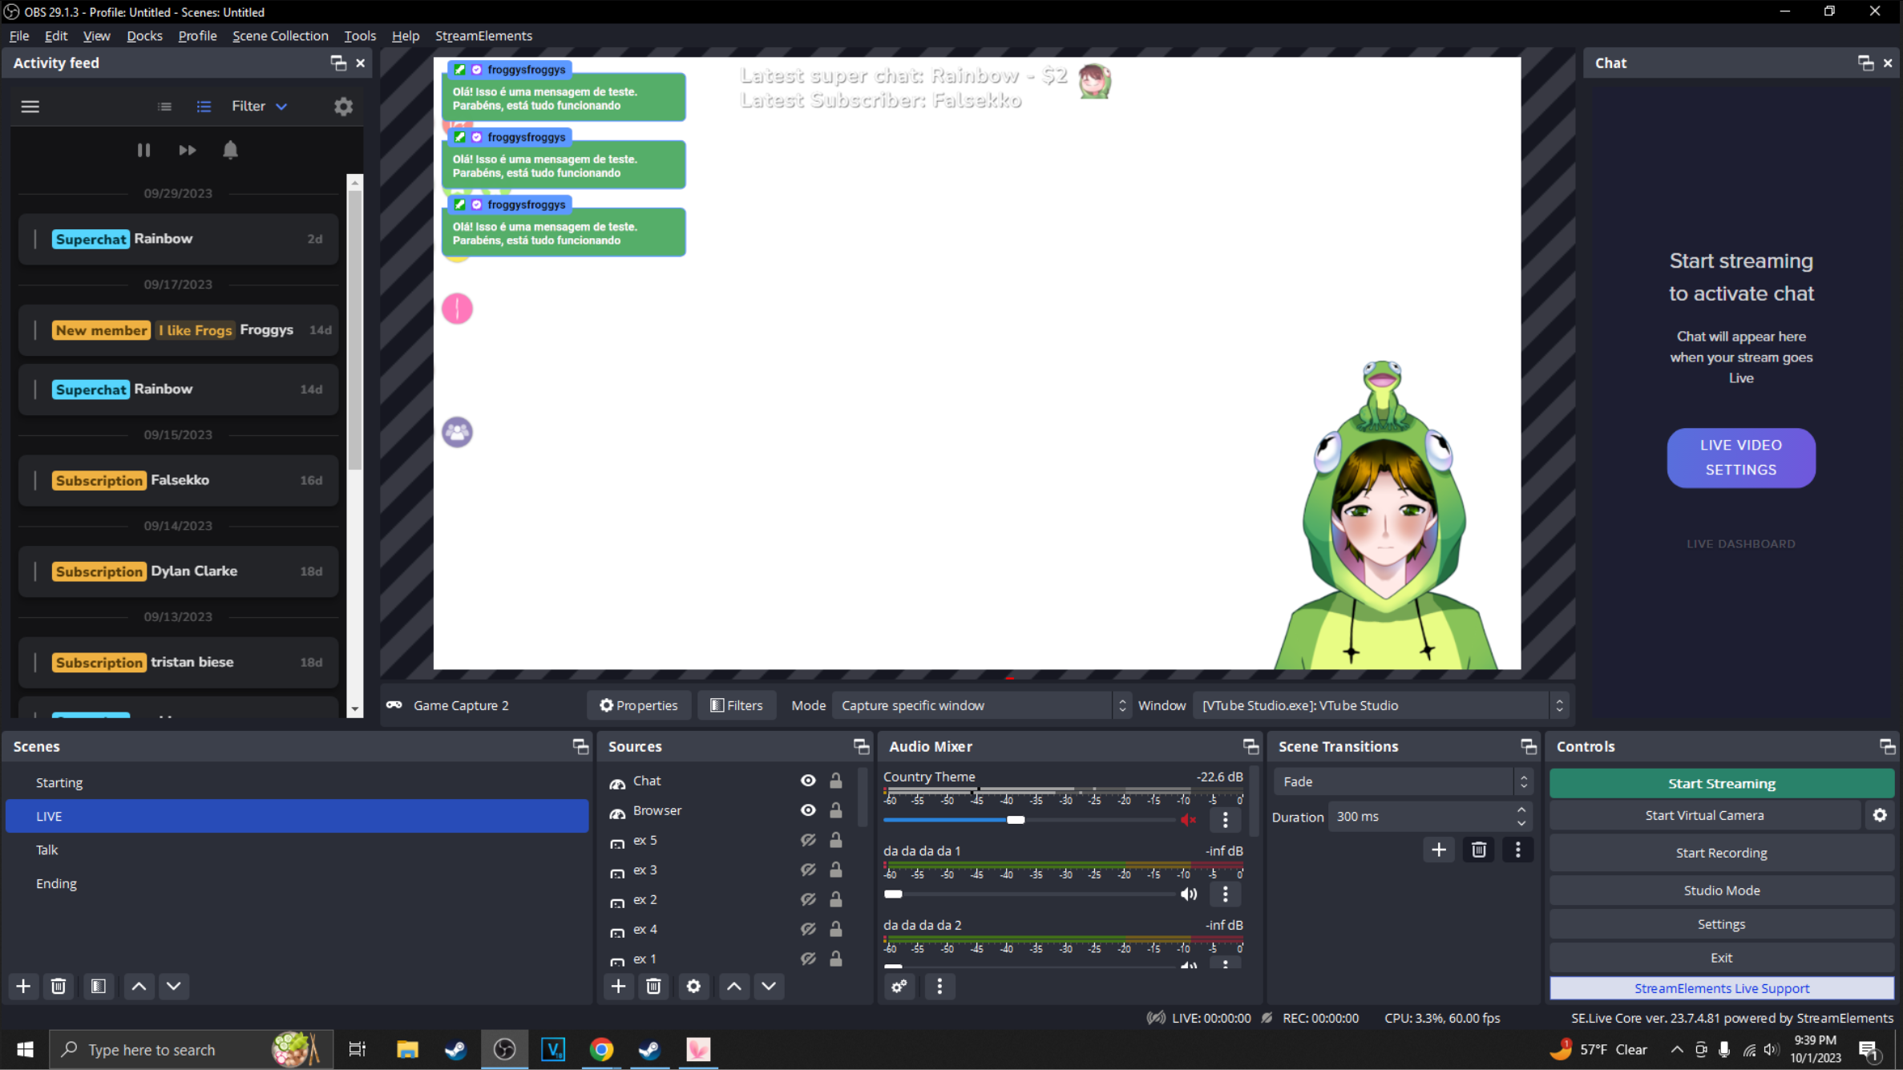Show the ex 4 source
Screen dimensions: 1903x1070
point(808,929)
